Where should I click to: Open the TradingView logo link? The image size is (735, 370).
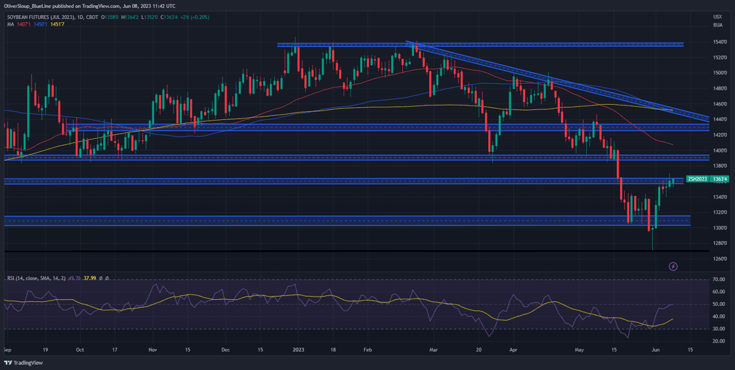(22, 363)
